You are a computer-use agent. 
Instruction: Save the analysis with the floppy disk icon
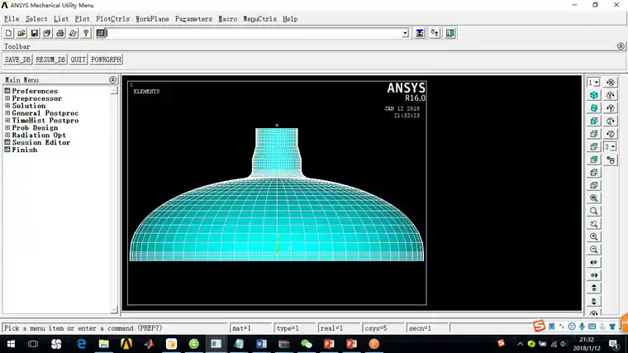(35, 33)
